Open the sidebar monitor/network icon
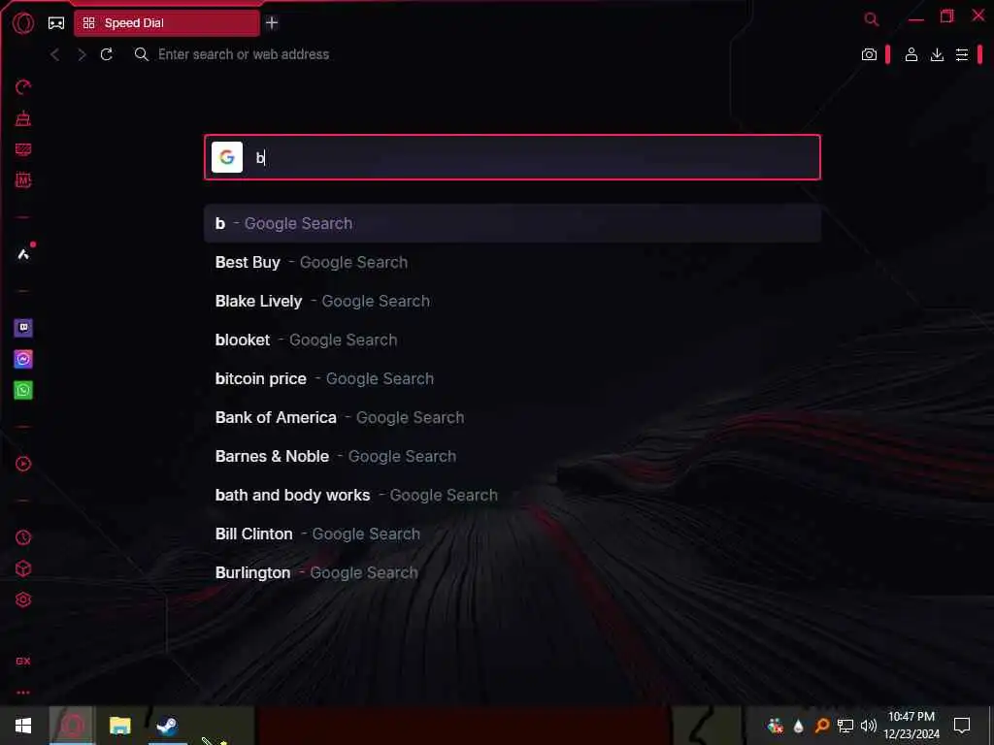 pos(23,148)
